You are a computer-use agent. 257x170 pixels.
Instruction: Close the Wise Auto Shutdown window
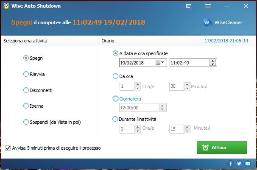pyautogui.click(x=246, y=6)
